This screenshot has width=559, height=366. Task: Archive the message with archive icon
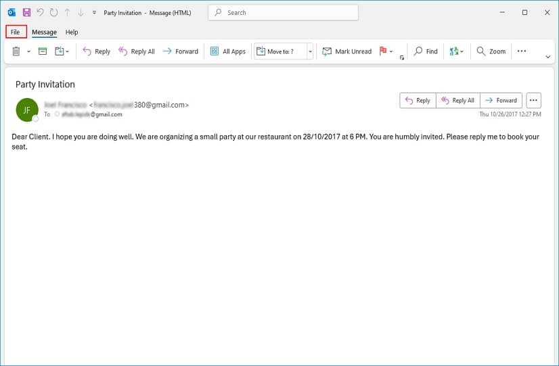point(43,51)
